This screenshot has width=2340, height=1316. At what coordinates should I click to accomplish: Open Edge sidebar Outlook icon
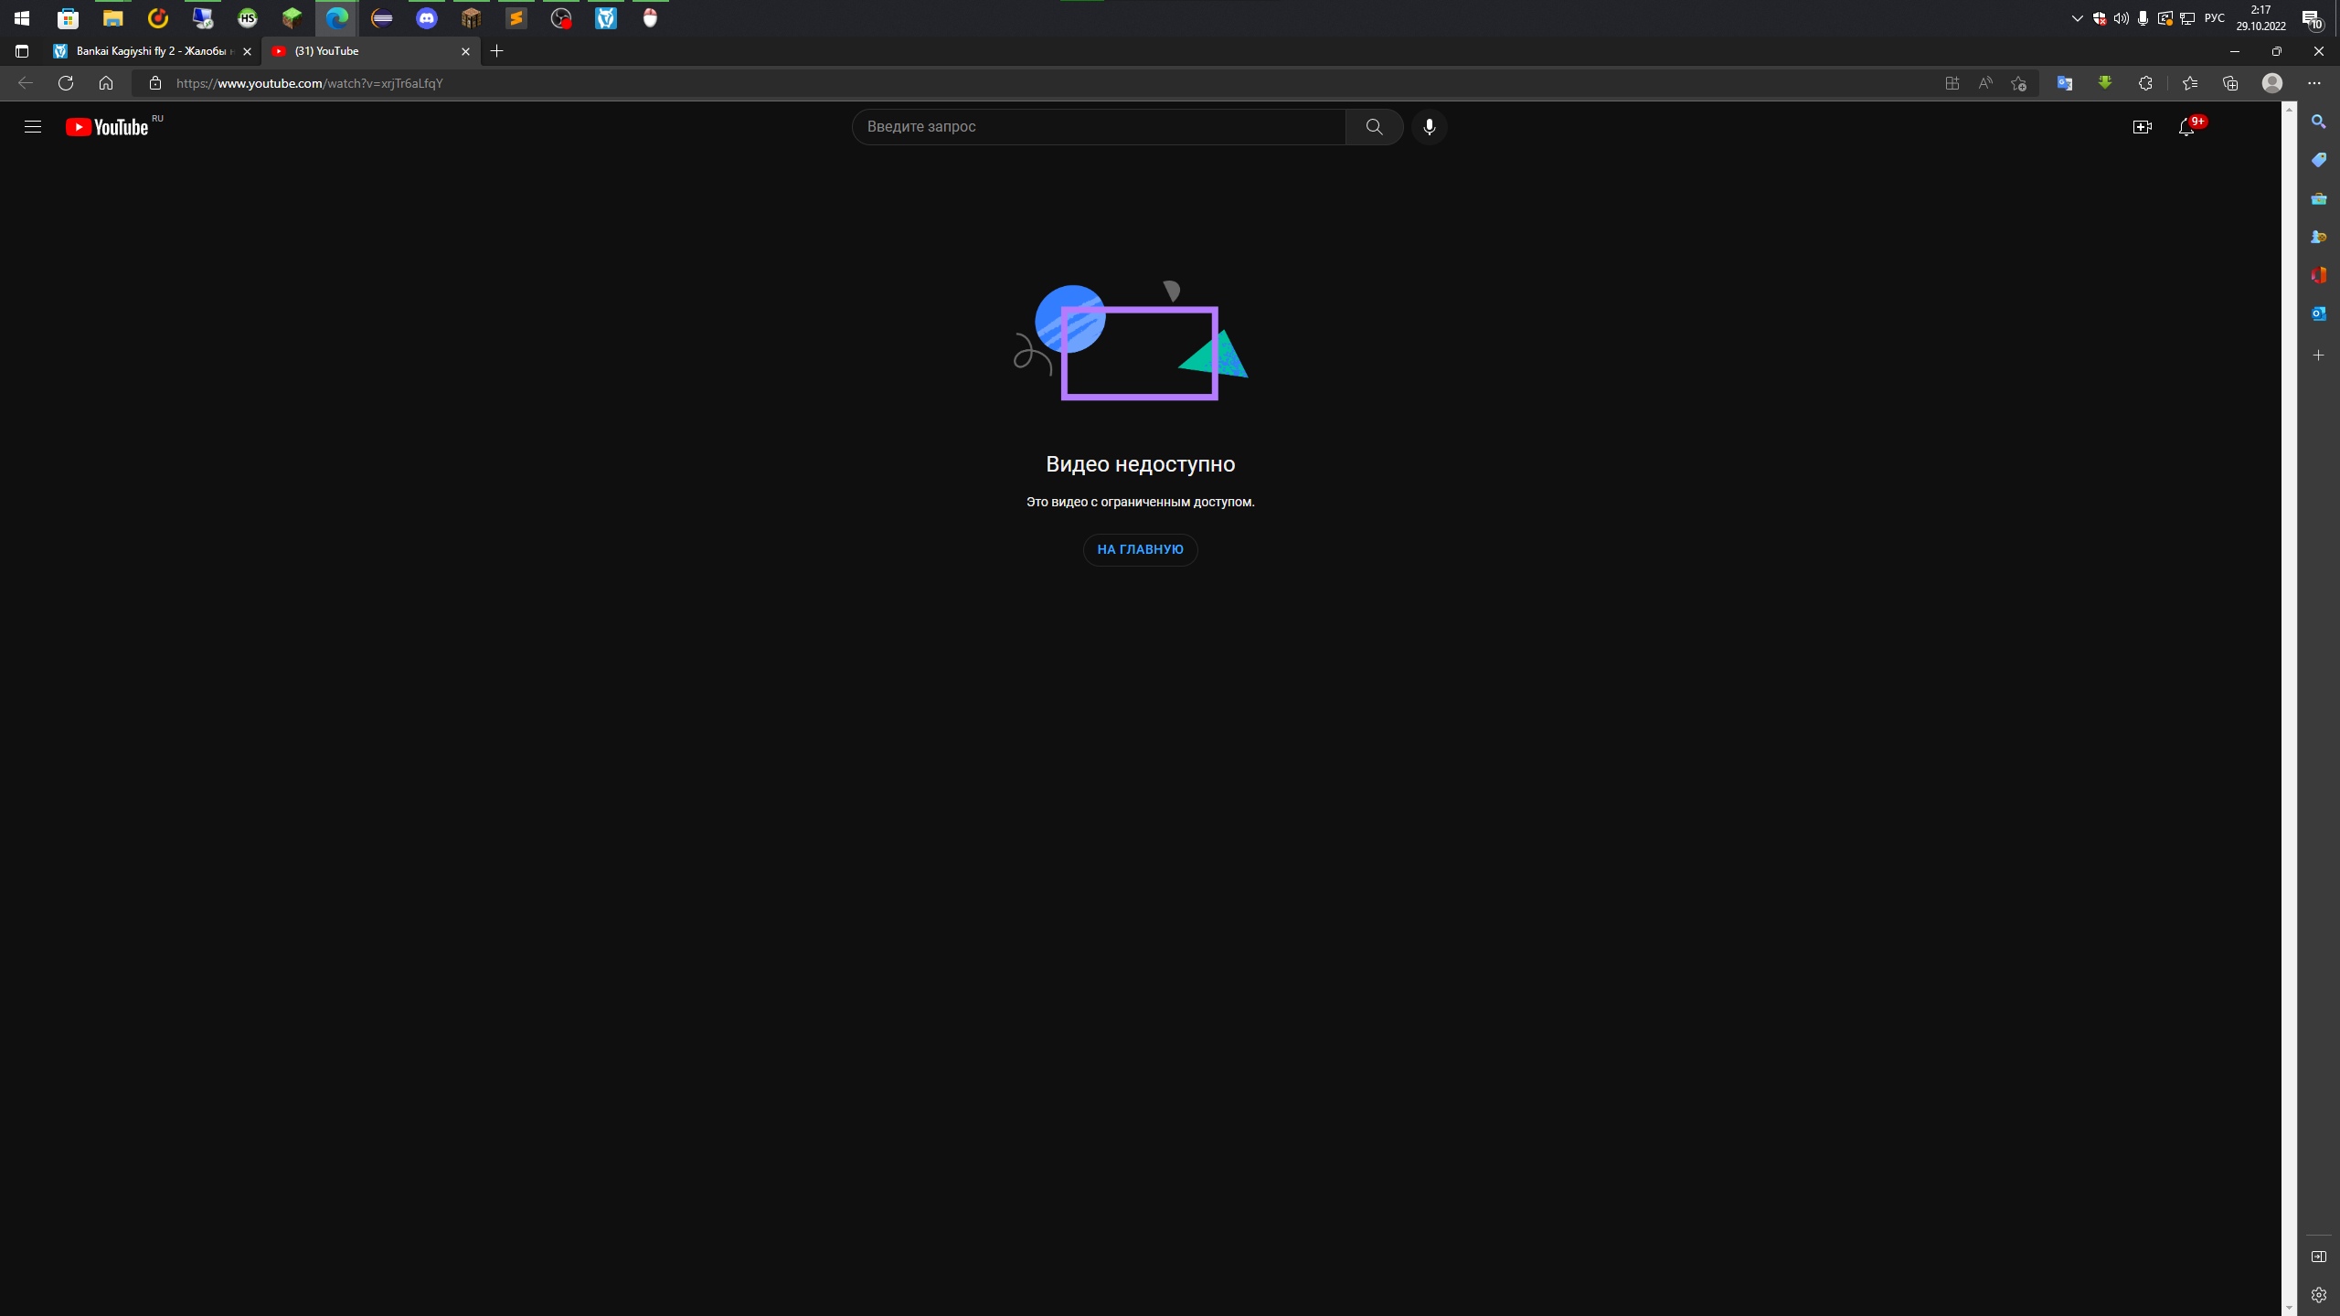pos(2319,313)
